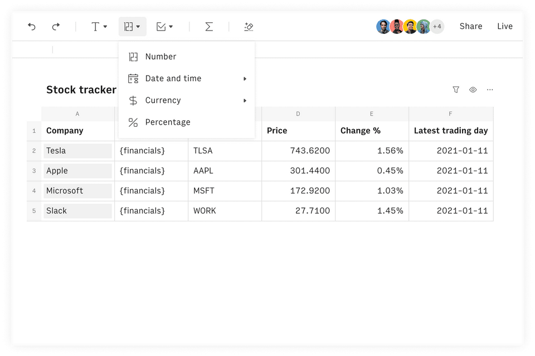Click the redo arrow icon
This screenshot has width=535, height=356.
point(56,27)
